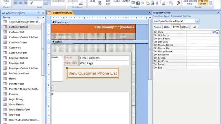Click the form's vertical scrollbar

(x=150, y=49)
